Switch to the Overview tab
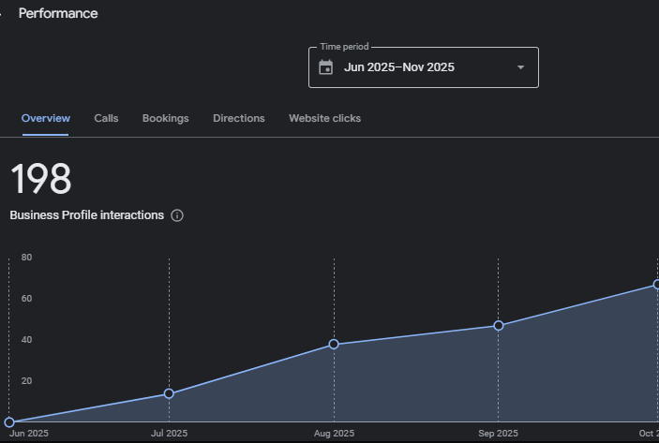Viewport: 659px width, 443px height. pos(46,119)
